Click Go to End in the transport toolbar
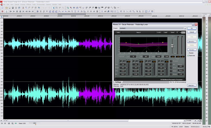The width and height of the screenshot is (211, 128). pos(32,11)
